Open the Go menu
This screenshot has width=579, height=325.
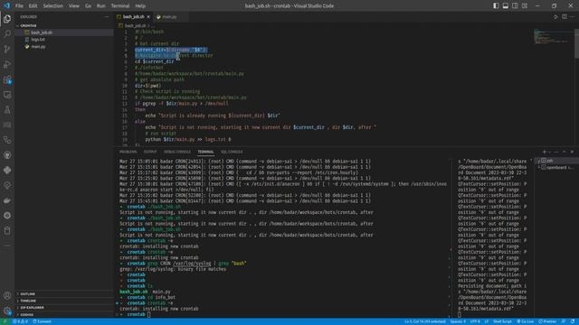click(88, 6)
